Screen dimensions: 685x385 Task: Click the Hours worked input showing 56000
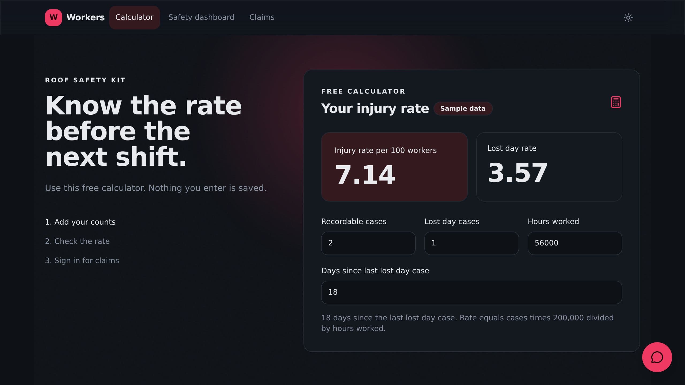(x=575, y=243)
